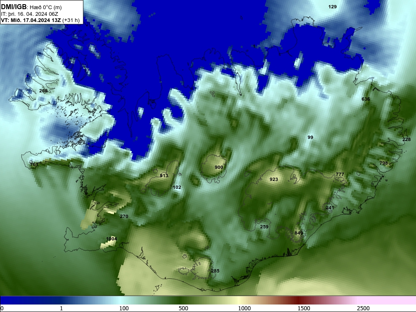Select the 900 label on the central glacier
The height and width of the screenshot is (312, 416).
[219, 167]
